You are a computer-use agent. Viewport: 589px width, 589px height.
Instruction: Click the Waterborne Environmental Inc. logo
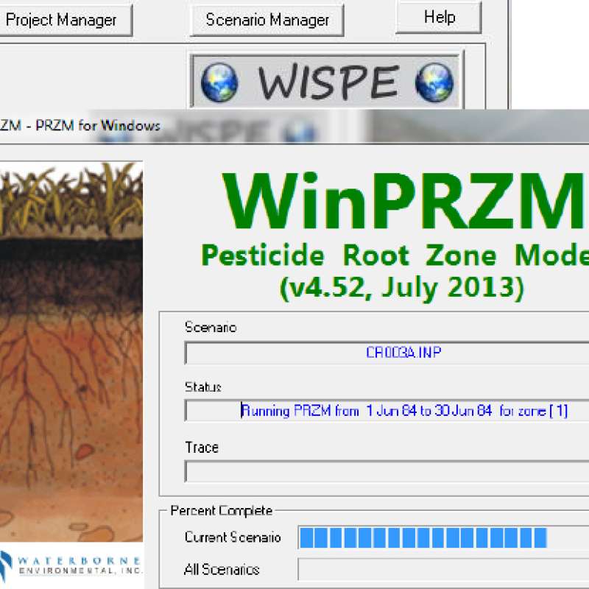tap(70, 565)
